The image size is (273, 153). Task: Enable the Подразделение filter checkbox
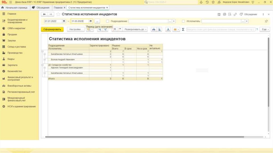tap(107, 21)
